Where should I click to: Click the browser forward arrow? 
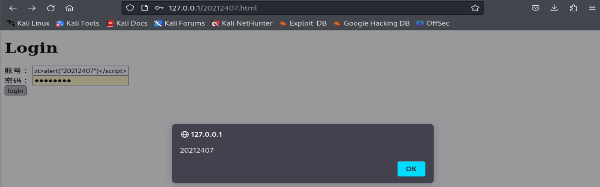[32, 8]
